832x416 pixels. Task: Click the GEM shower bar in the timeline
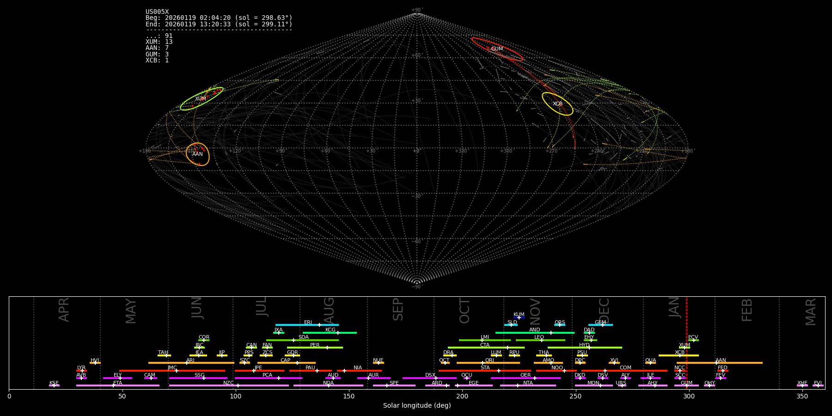point(600,325)
